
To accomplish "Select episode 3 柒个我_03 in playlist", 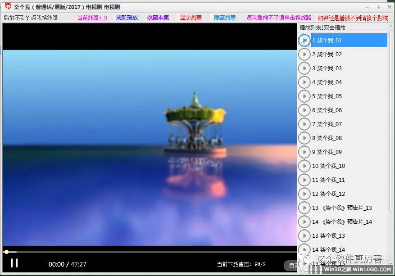I will point(327,68).
